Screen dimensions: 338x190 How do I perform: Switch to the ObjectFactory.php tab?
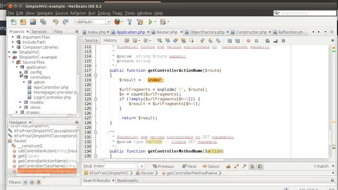207,32
